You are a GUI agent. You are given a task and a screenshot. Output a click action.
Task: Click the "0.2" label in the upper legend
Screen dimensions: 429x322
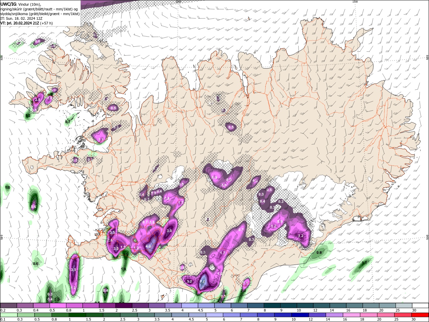tap(3, 310)
